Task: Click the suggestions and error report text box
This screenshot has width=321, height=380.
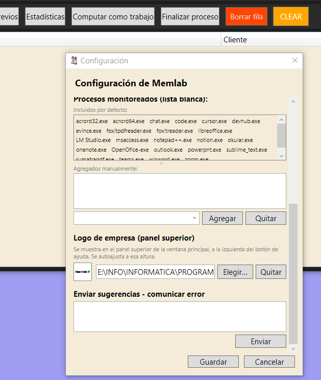Action: click(180, 317)
